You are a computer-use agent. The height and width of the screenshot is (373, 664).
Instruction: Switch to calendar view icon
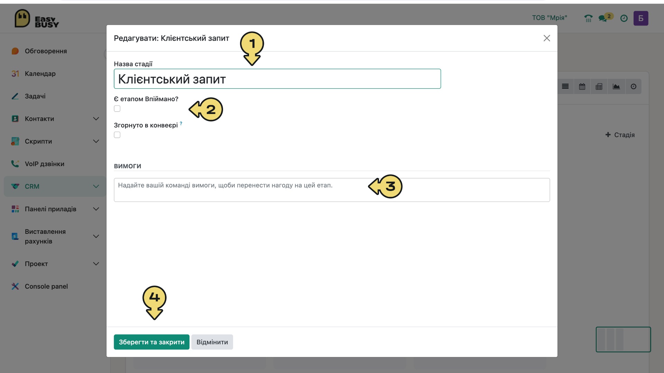(582, 86)
